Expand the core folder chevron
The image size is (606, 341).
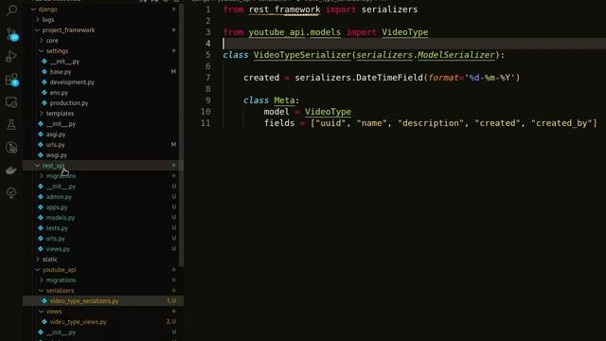[42, 40]
